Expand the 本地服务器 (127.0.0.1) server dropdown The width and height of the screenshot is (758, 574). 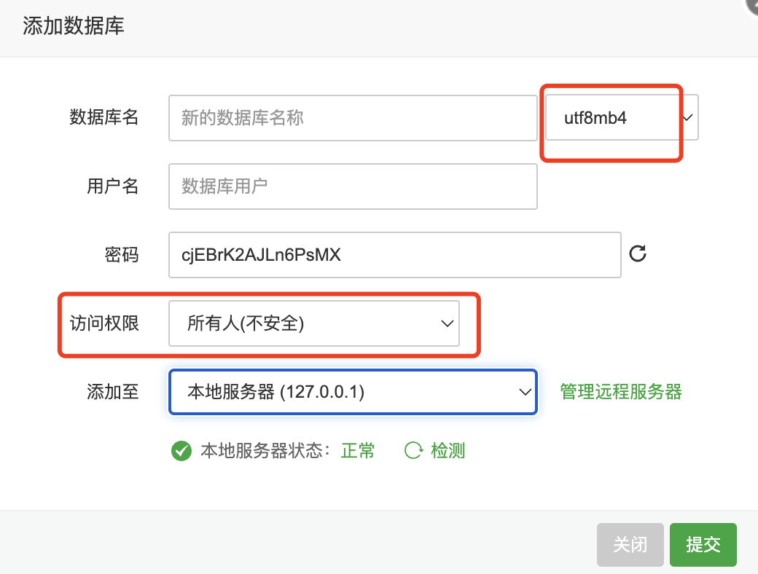(353, 392)
